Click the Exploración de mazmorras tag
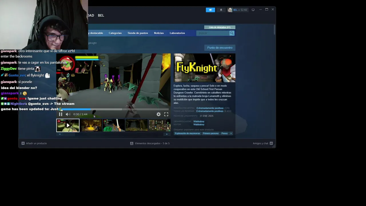This screenshot has height=206, width=366. (187, 133)
